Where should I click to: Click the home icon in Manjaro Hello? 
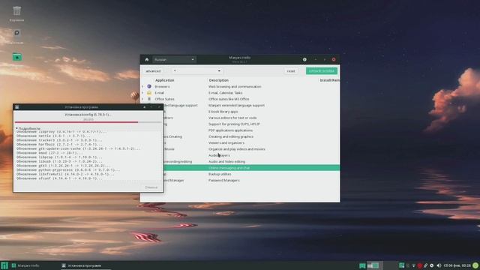tap(147, 60)
